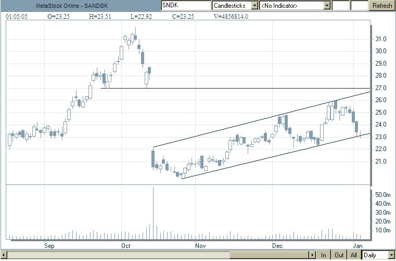This screenshot has width=396, height=261.
Task: Click the Sep label on time axis
Action: click(49, 246)
